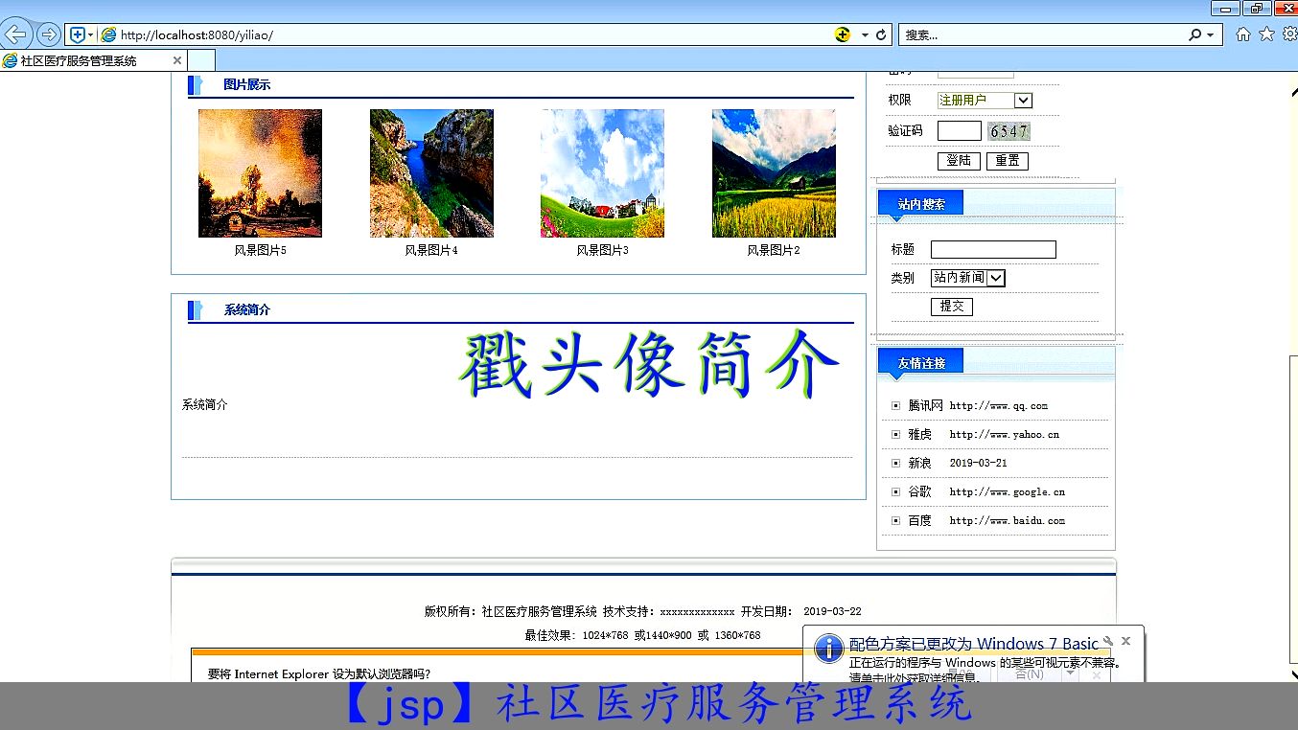The image size is (1298, 730).
Task: Open the 类别 站内新闻 dropdown
Action: 967,278
